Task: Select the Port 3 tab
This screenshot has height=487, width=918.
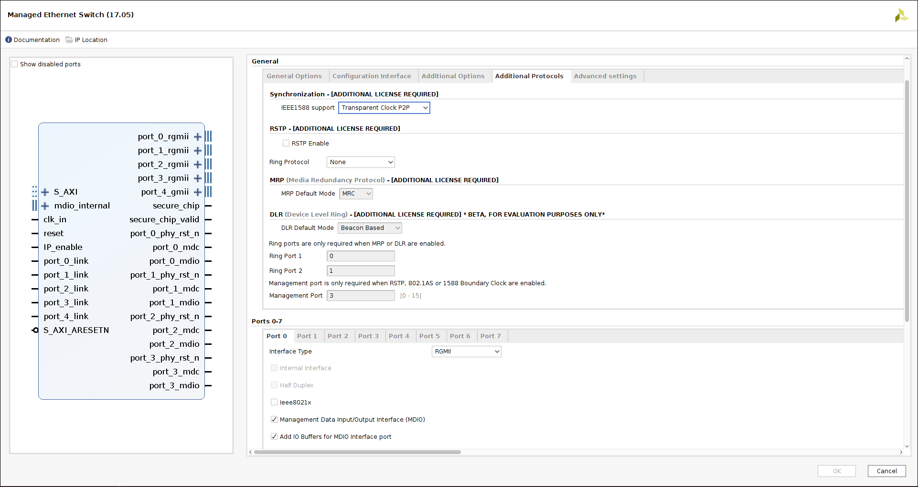Action: 368,336
